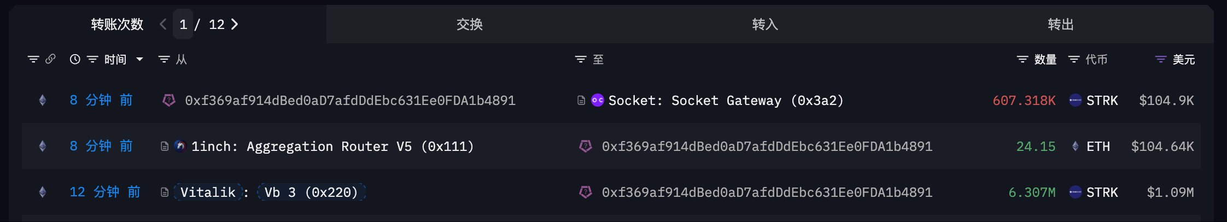Open the 转出 tab
The image size is (1227, 222).
1060,24
